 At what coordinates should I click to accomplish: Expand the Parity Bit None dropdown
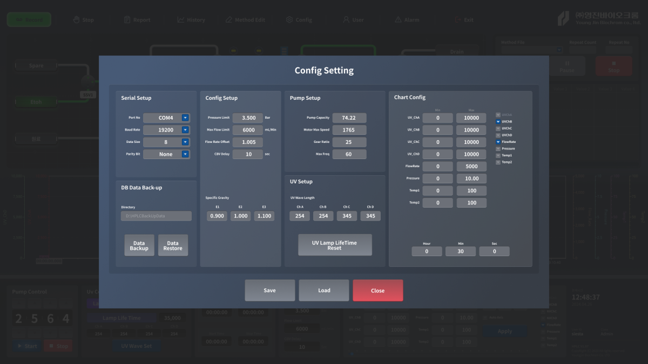(x=185, y=154)
